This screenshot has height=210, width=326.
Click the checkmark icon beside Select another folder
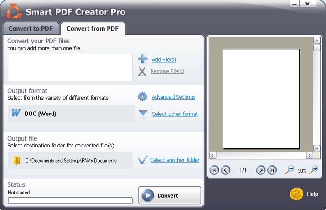[143, 160]
